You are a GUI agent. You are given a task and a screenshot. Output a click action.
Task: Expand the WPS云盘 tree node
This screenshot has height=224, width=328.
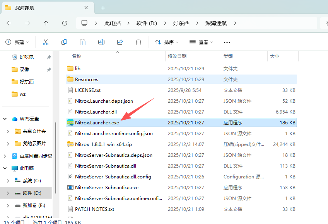(4, 119)
